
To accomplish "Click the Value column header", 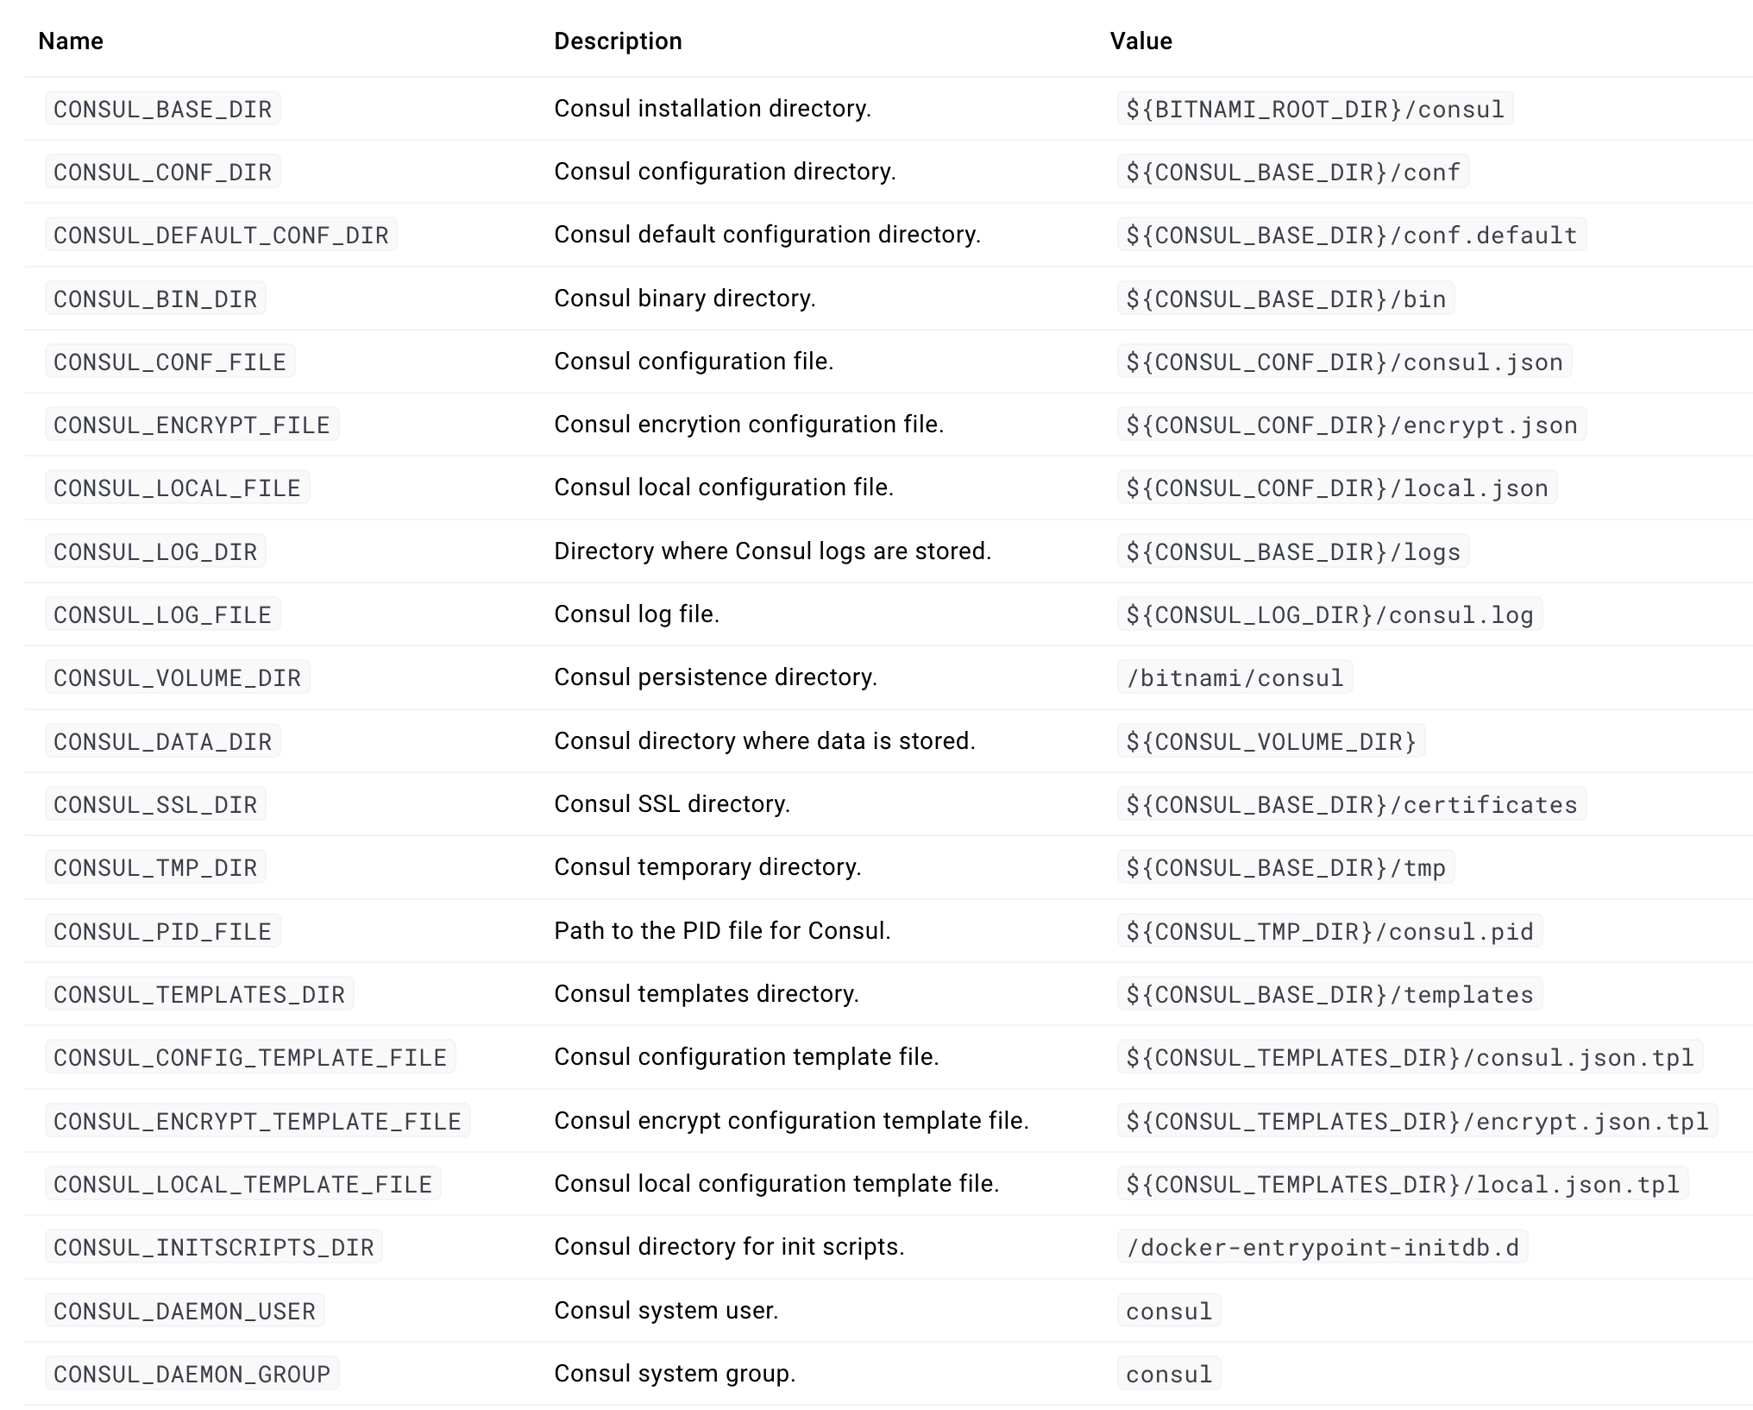I will pos(1140,41).
